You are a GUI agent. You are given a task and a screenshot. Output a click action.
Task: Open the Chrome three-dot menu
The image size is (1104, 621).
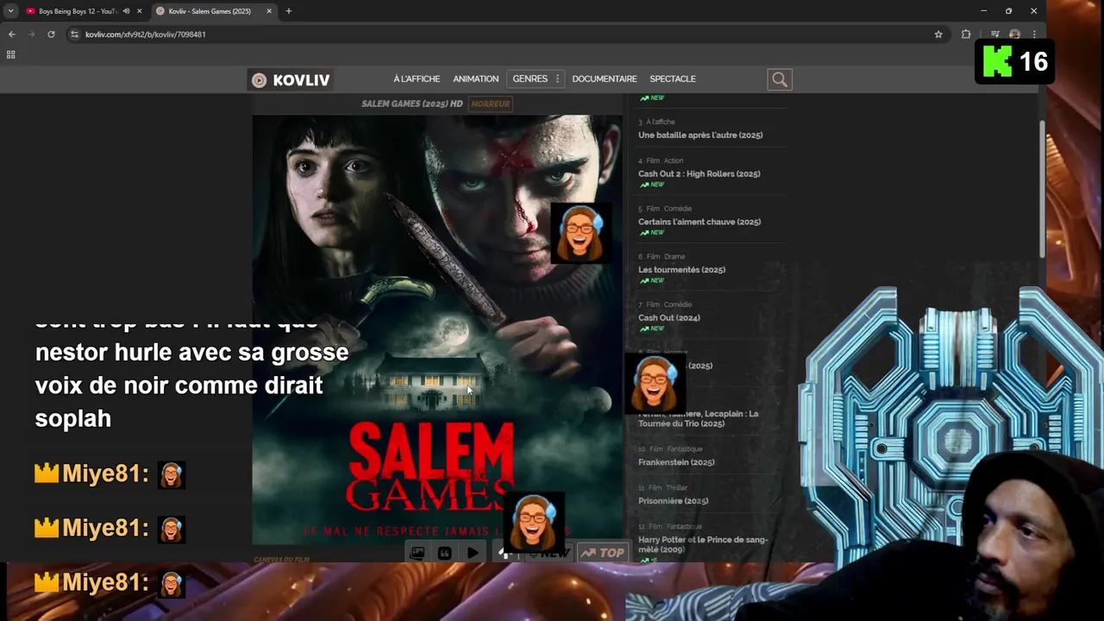(x=1034, y=34)
